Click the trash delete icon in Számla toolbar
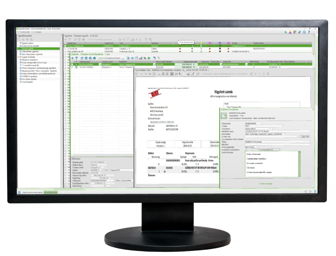 coord(86,58)
